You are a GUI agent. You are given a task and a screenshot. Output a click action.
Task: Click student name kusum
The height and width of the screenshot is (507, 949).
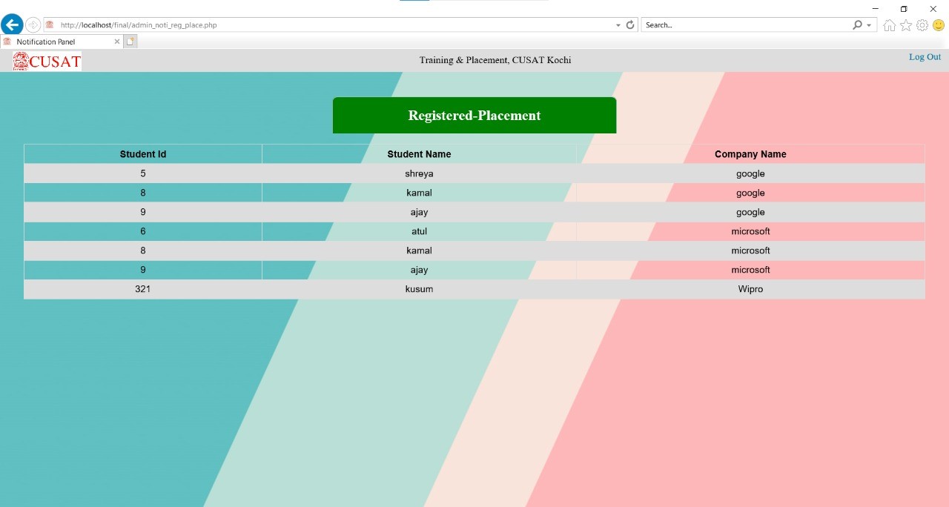(419, 289)
